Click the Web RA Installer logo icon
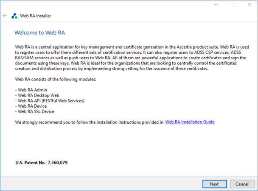 [x=14, y=16]
